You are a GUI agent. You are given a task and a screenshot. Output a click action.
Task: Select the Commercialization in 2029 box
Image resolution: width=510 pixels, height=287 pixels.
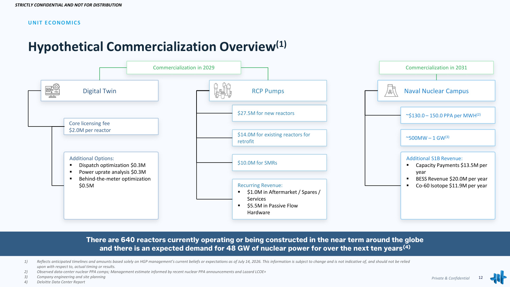tap(184, 68)
